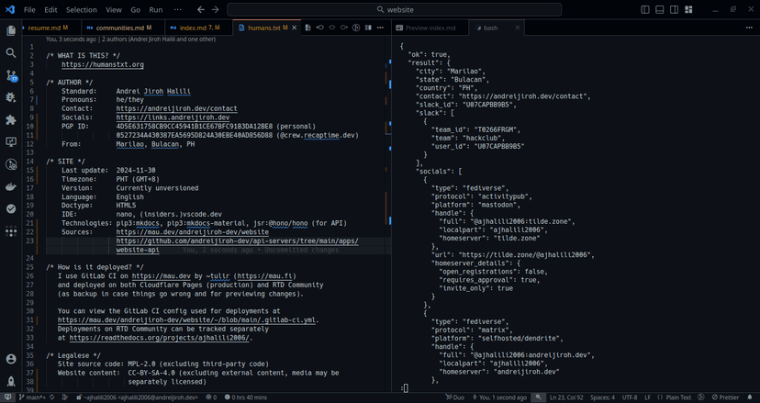The image size is (760, 403).
Task: Click the main git branch status item
Action: tap(34, 397)
